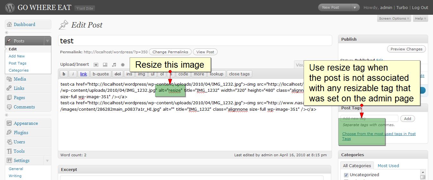Click the b-quote toolbar button
Screen dimensions: 433x180
coord(101,74)
